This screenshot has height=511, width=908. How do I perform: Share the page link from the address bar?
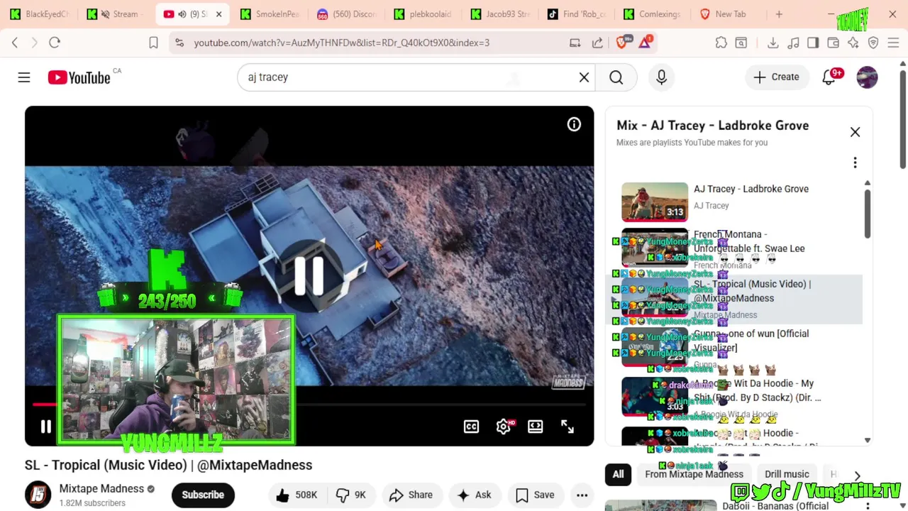pos(597,43)
